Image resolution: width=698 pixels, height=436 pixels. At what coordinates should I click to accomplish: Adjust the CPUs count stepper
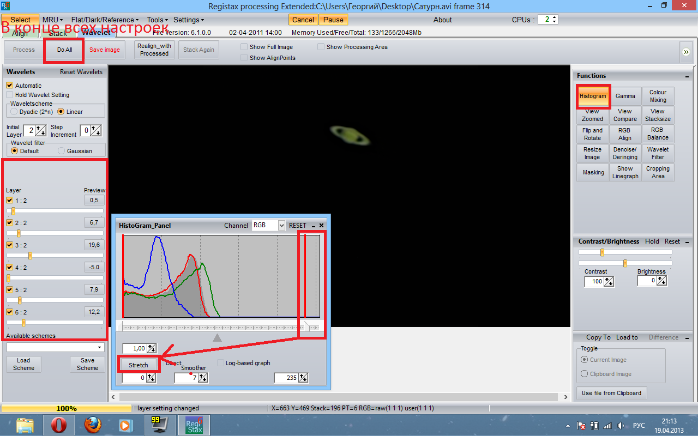point(555,20)
